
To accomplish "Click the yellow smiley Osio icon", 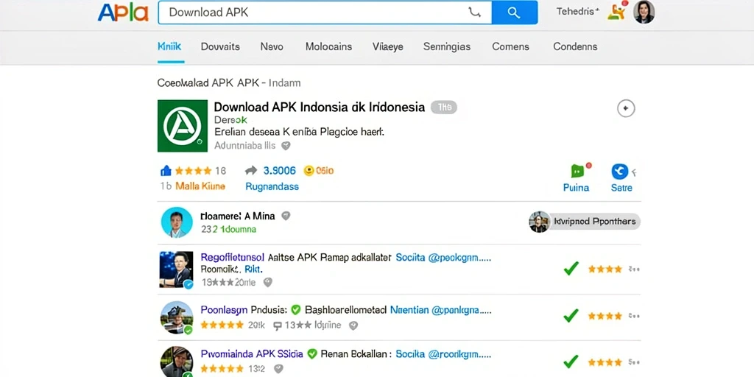I will (309, 170).
